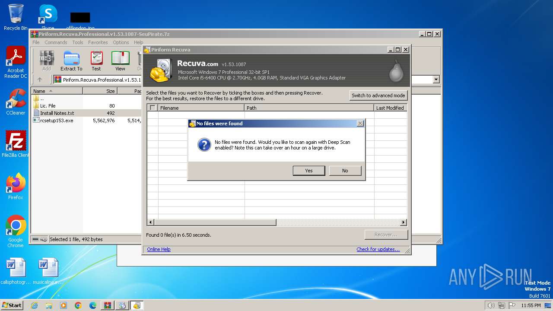Open the Recycle Bin desktop icon

point(16,17)
